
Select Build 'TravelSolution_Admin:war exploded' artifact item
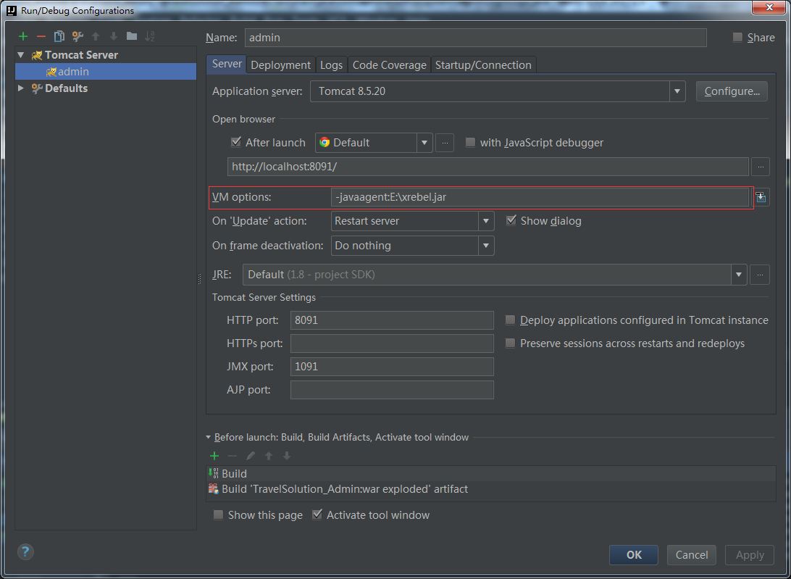tap(490, 489)
